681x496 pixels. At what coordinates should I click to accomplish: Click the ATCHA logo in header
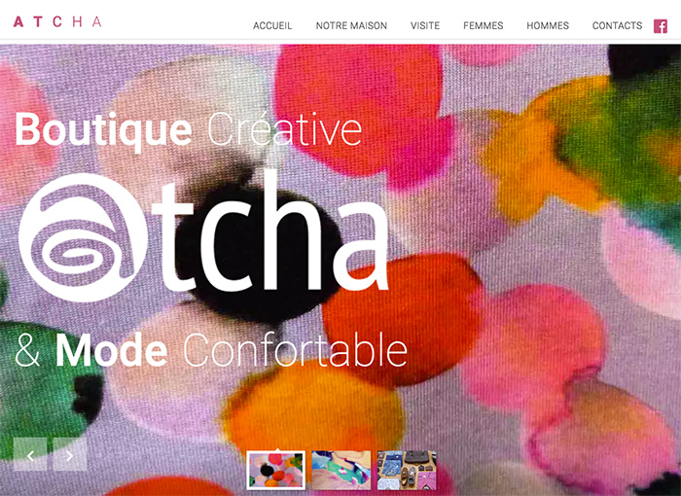tap(57, 21)
